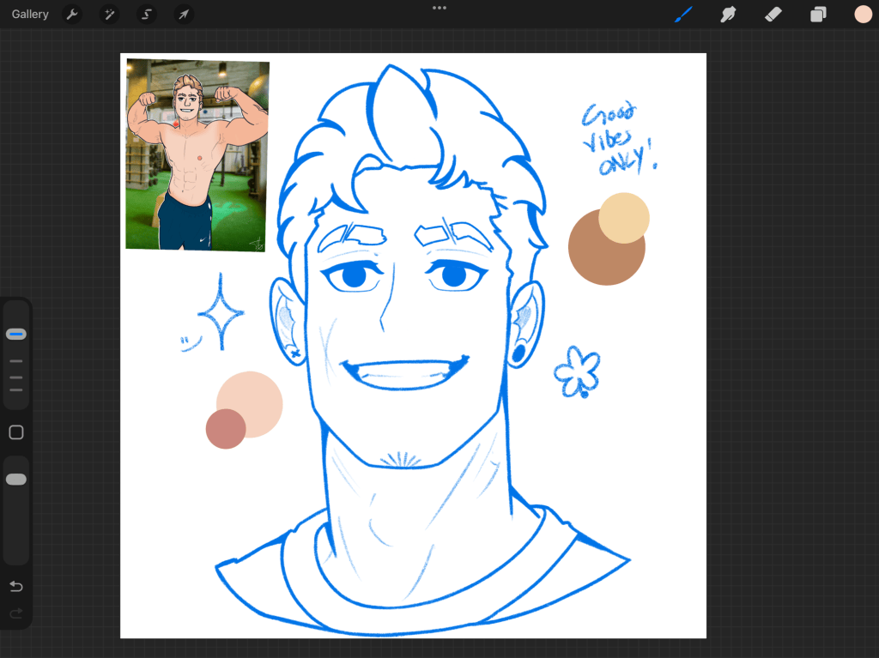Screen dimensions: 879x658
Task: Open the Adjustments magic wand menu
Action: 109,14
